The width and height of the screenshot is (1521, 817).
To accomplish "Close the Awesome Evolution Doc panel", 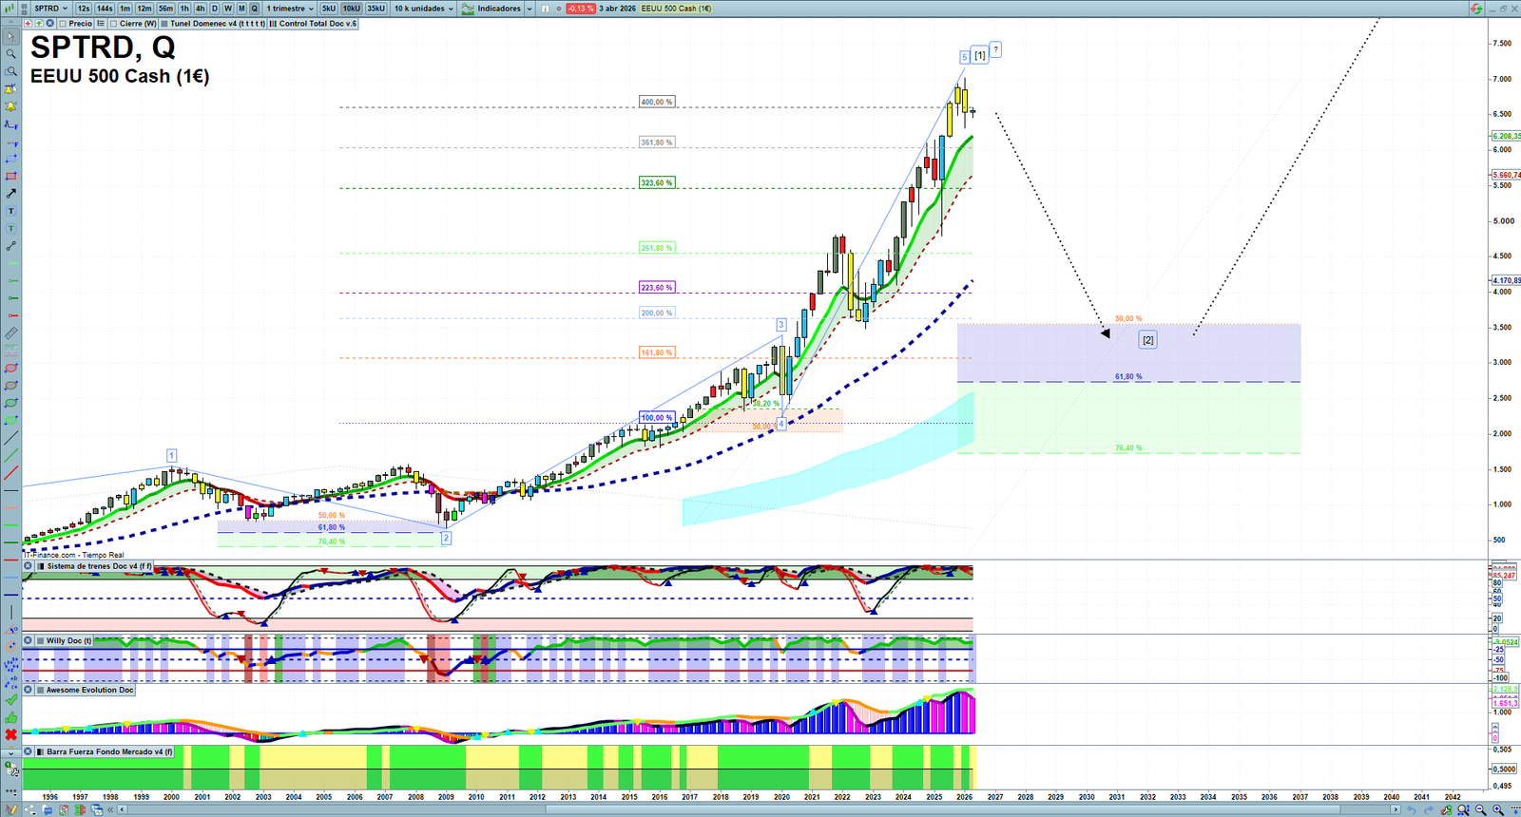I will (29, 690).
